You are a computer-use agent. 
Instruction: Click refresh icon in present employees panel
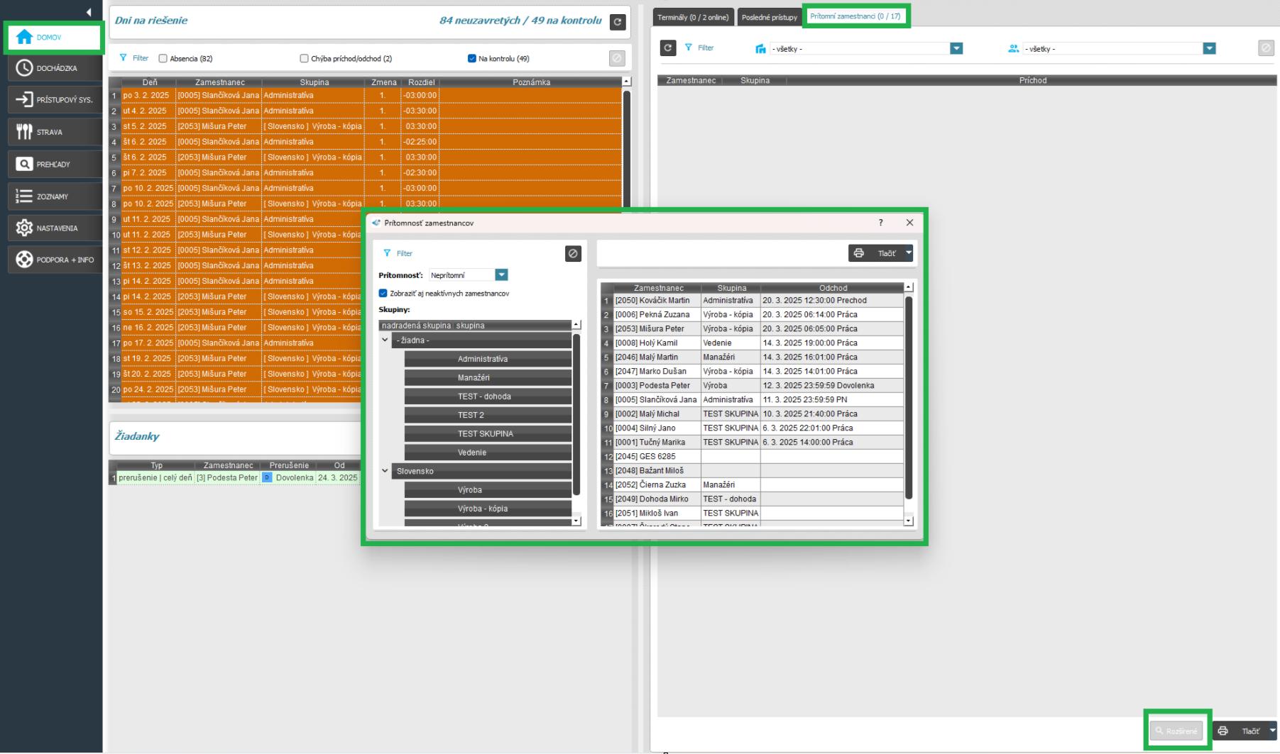pos(667,48)
